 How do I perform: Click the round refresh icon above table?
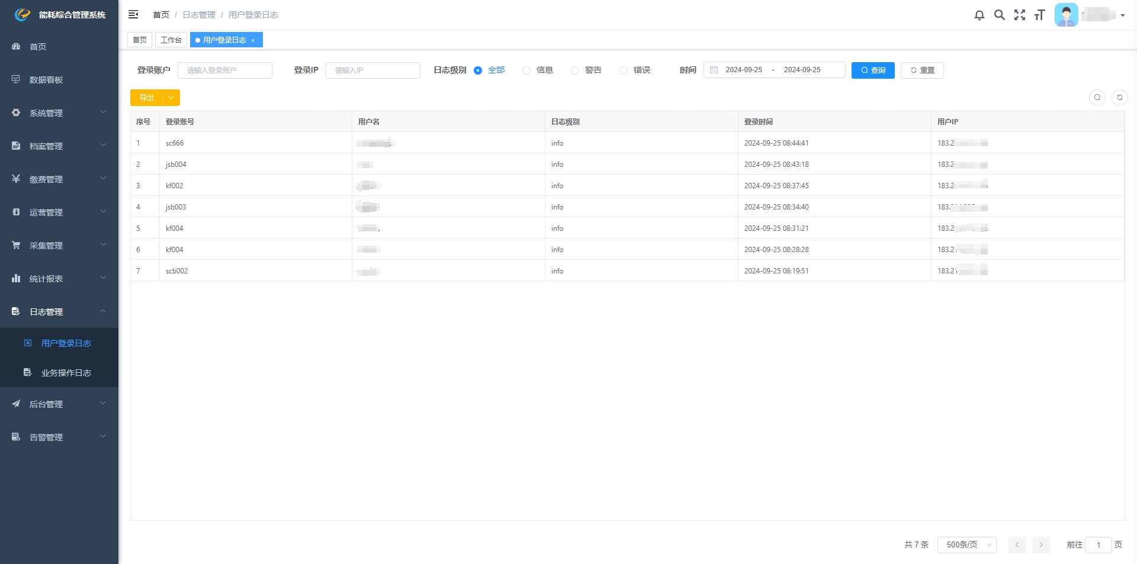[1119, 98]
